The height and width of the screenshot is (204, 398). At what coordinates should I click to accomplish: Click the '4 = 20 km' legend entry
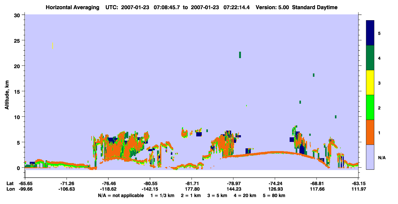[245, 195]
